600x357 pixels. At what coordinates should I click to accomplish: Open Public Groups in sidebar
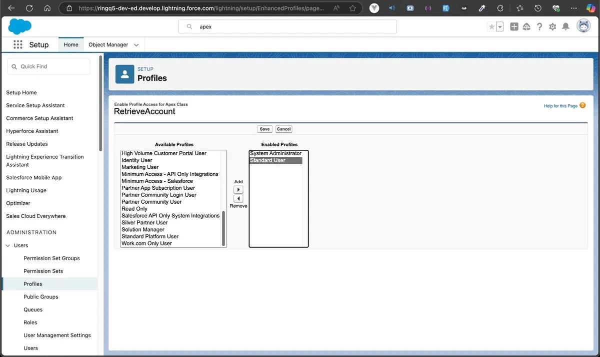(x=41, y=297)
